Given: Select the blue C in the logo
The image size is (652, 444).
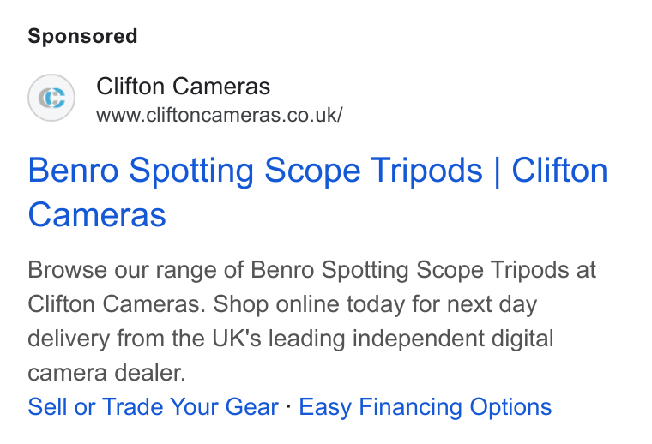Looking at the screenshot, I should (x=56, y=98).
